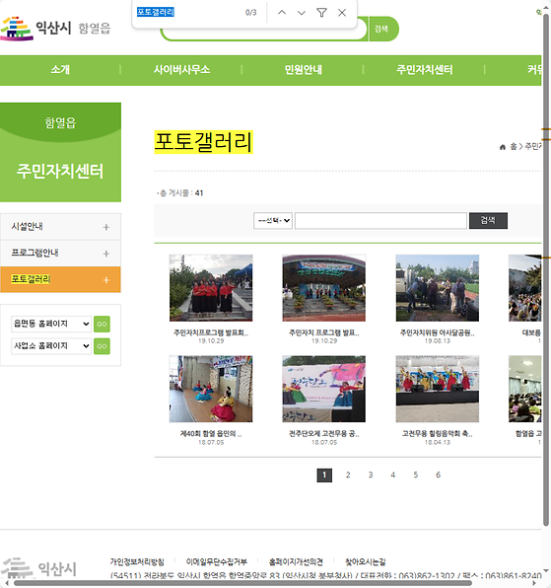This screenshot has width=551, height=588.
Task: Open the --선택-- search category dropdown
Action: point(273,221)
